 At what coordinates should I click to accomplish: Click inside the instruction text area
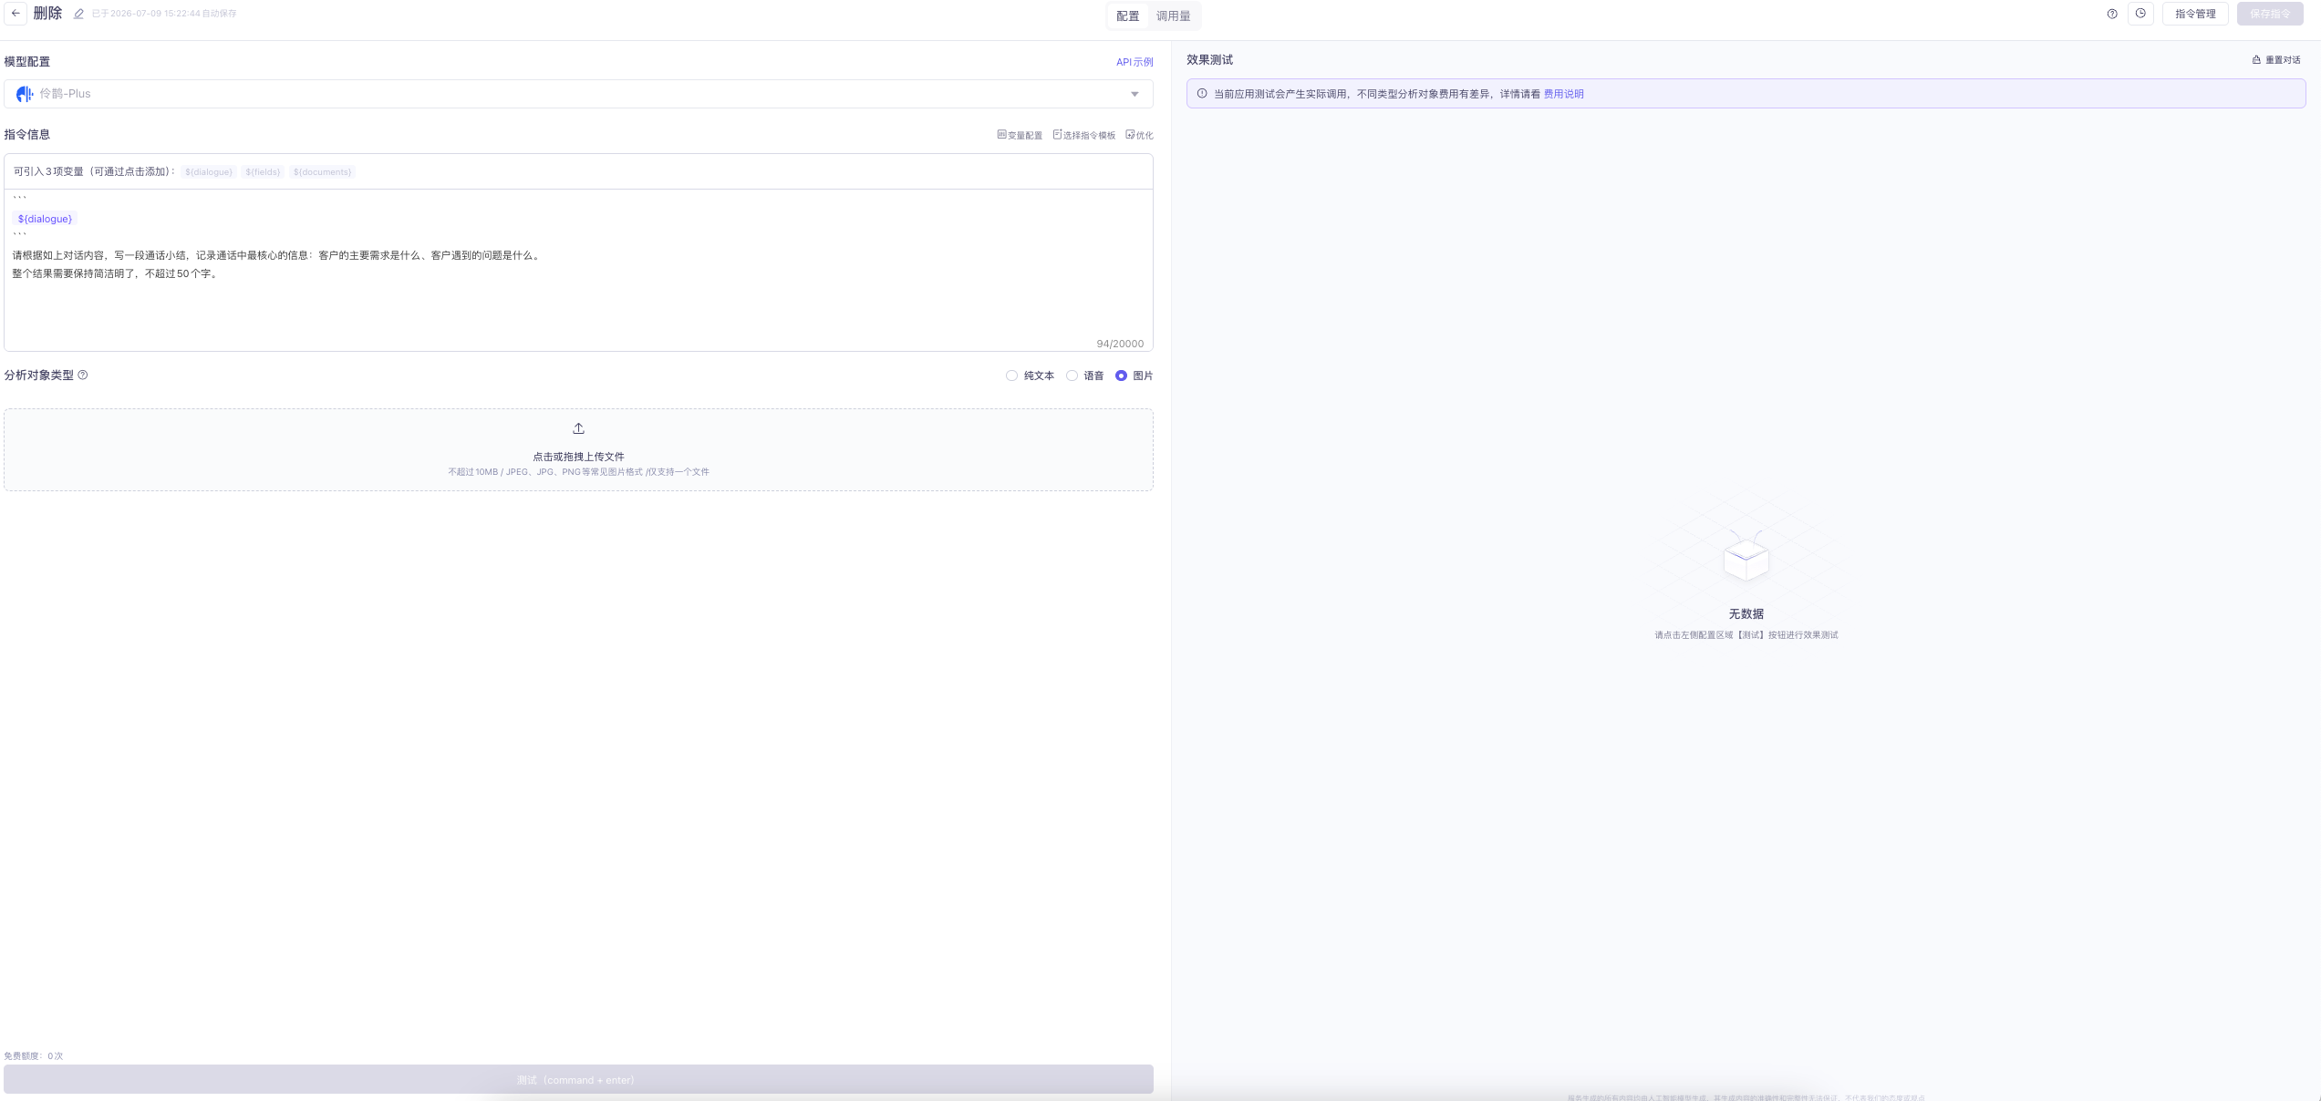(578, 270)
